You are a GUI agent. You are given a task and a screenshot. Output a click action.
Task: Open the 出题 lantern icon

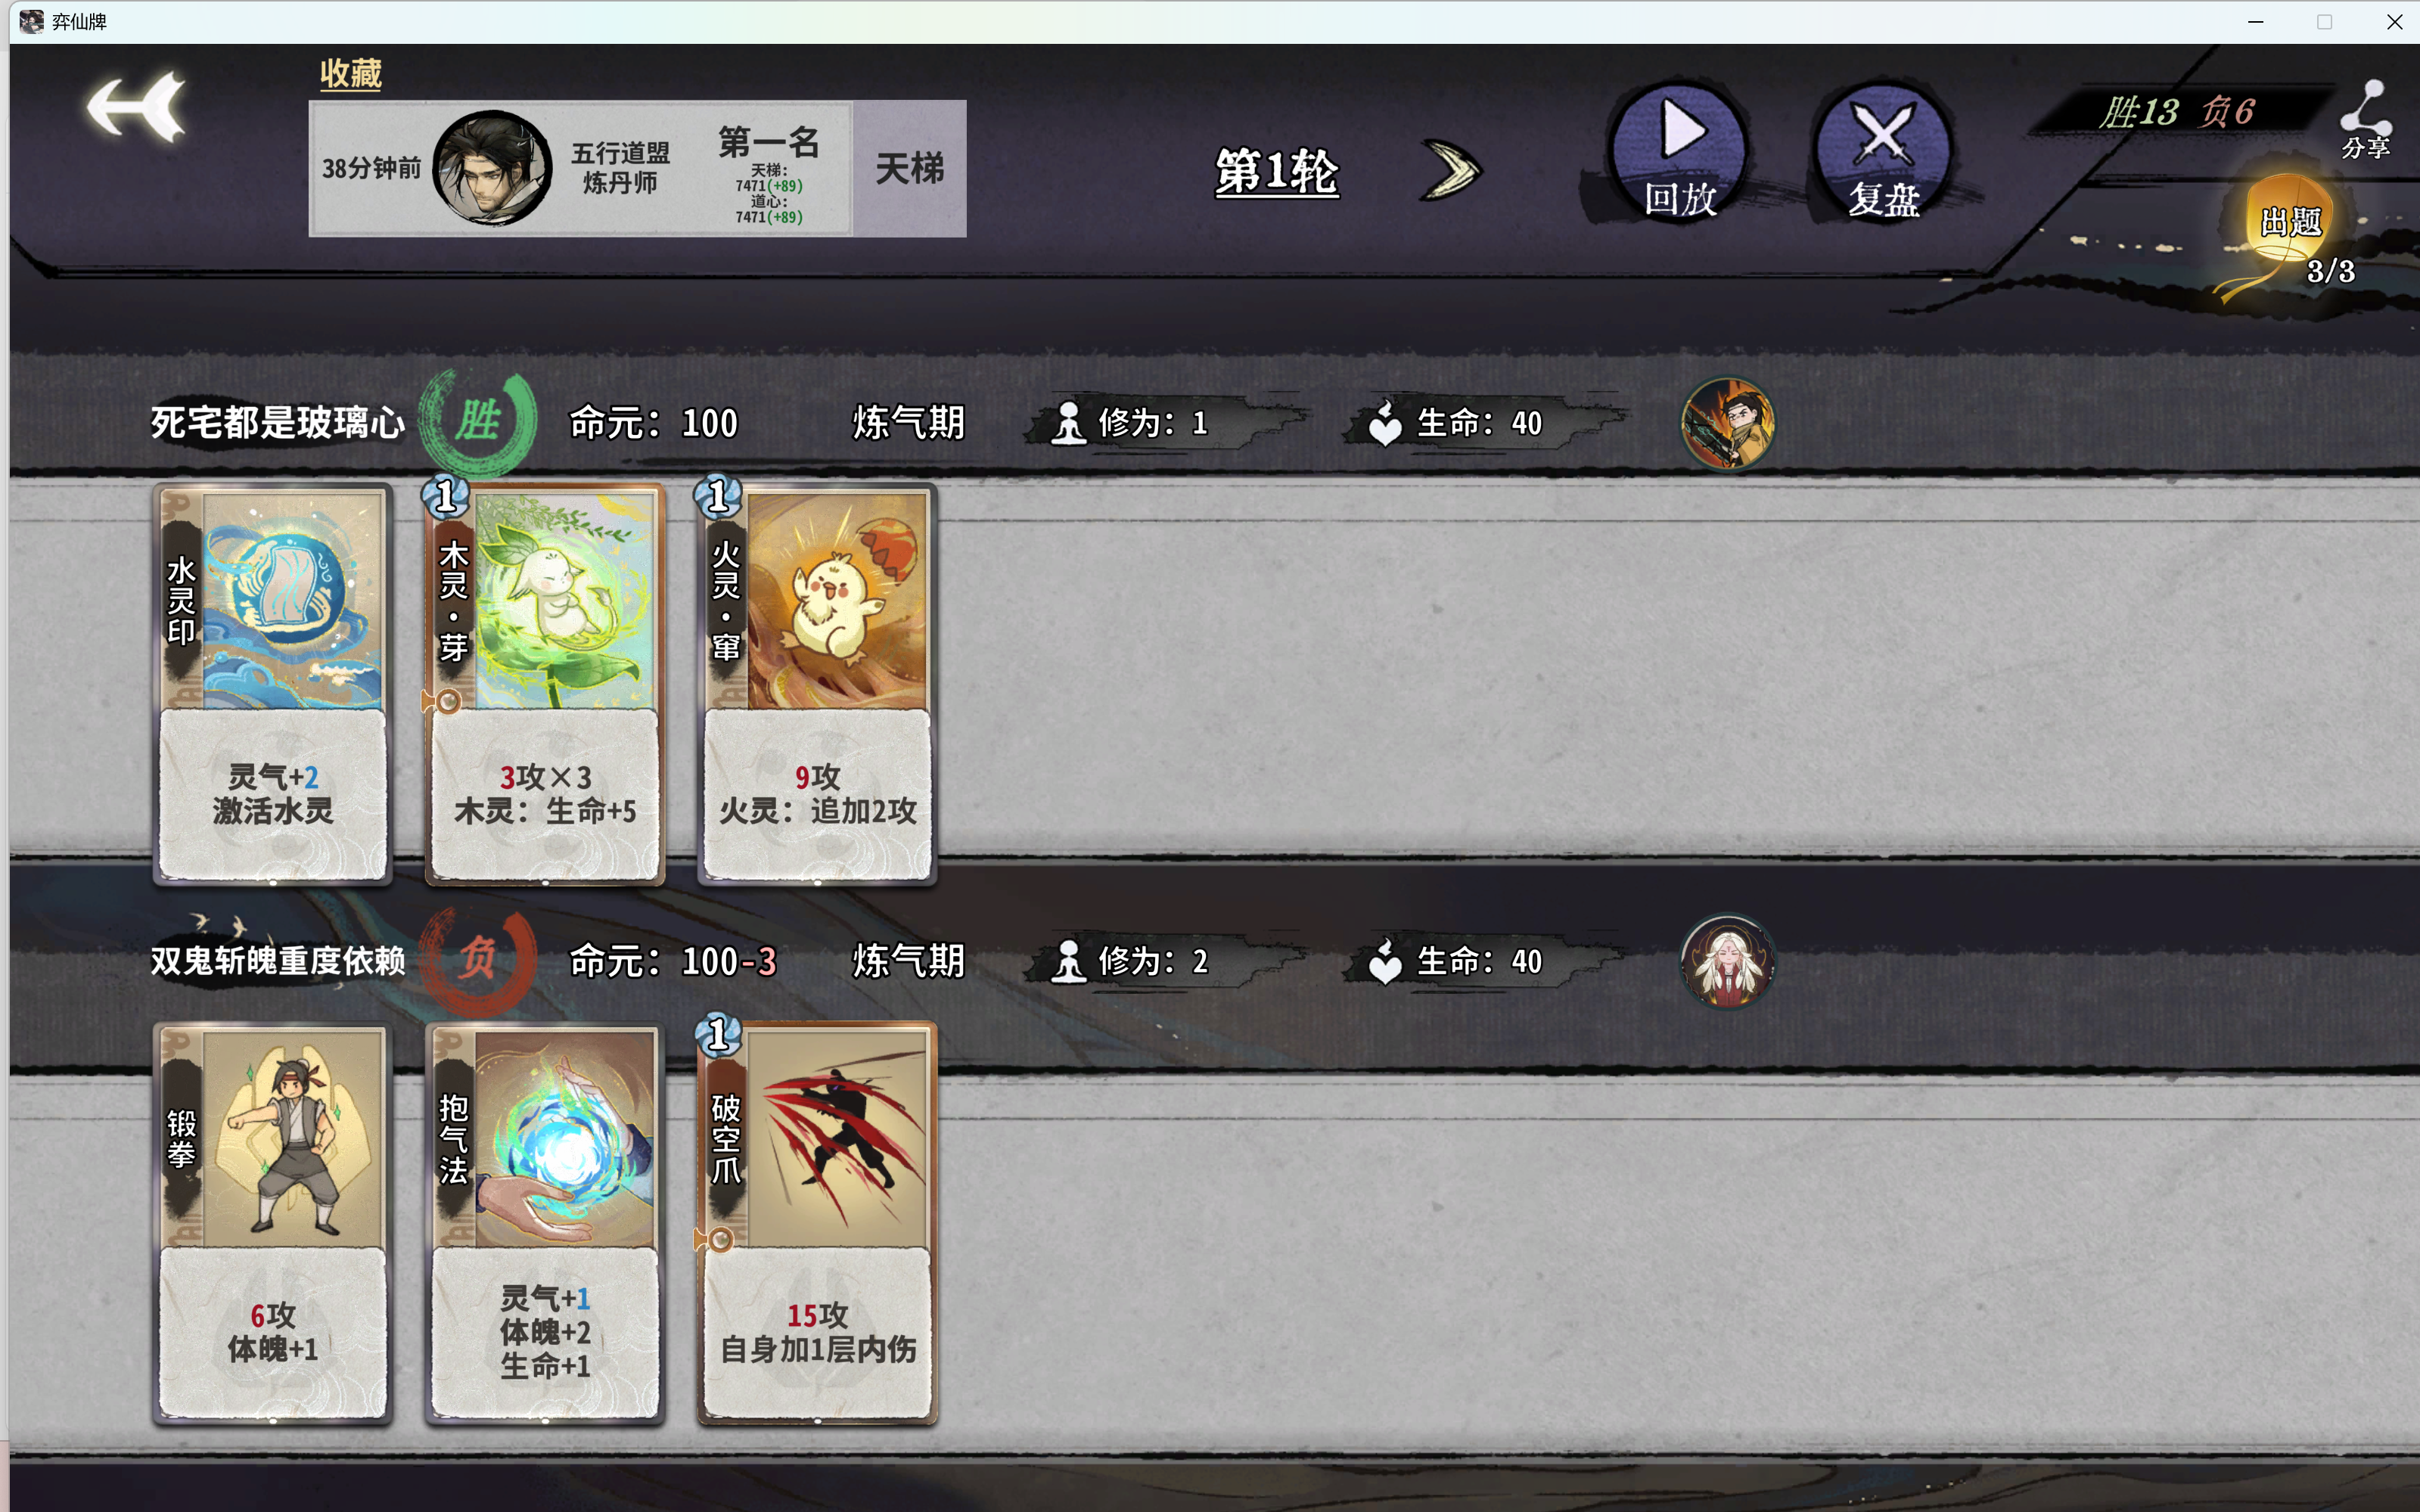tap(2290, 233)
